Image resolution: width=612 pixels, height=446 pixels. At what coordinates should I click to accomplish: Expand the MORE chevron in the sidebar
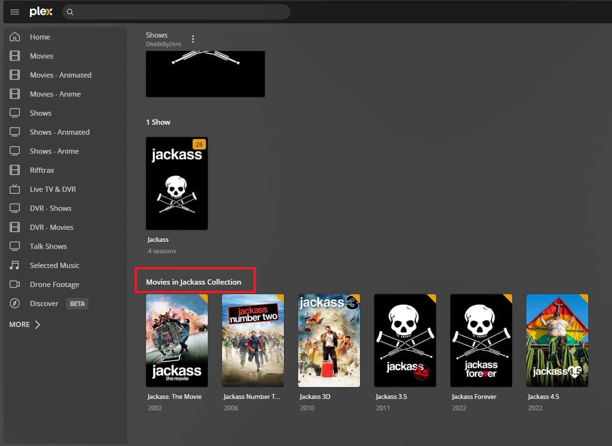click(x=38, y=325)
